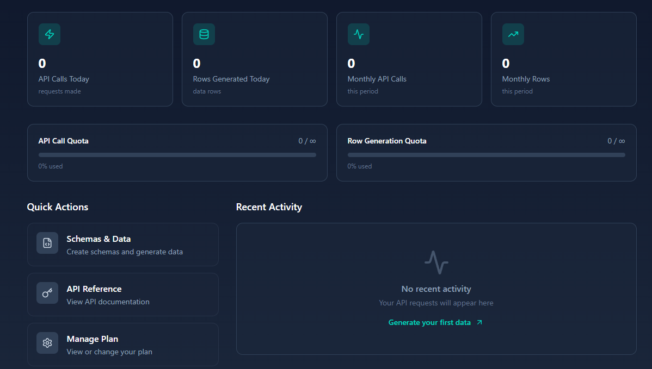Select the gear icon beside Manage Plan
This screenshot has height=369, width=652.
[x=47, y=343]
